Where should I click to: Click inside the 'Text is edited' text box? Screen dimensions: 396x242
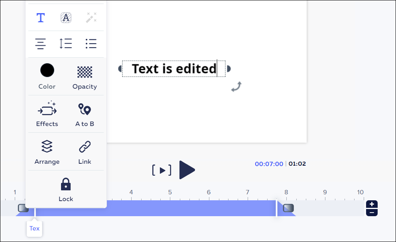pyautogui.click(x=174, y=69)
